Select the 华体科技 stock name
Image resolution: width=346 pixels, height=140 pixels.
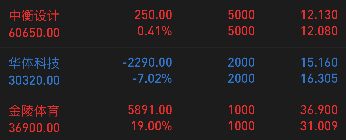[34, 63]
